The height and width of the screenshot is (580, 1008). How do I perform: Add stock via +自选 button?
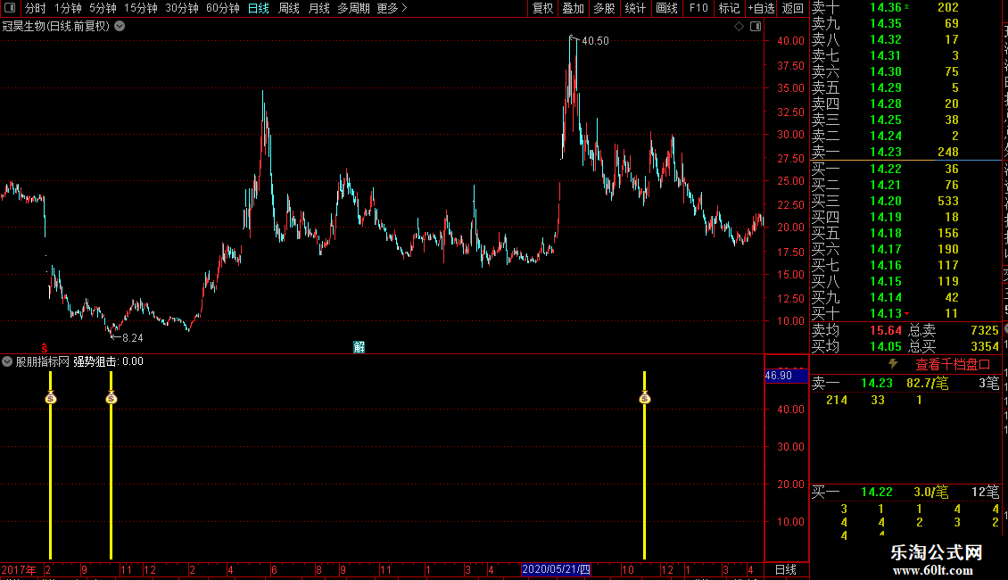pyautogui.click(x=761, y=8)
